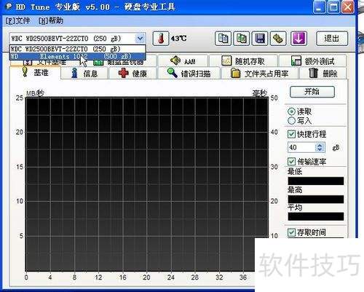The image size is (364, 292).
Task: Maximize the HD Tune window
Action: pos(333,7)
